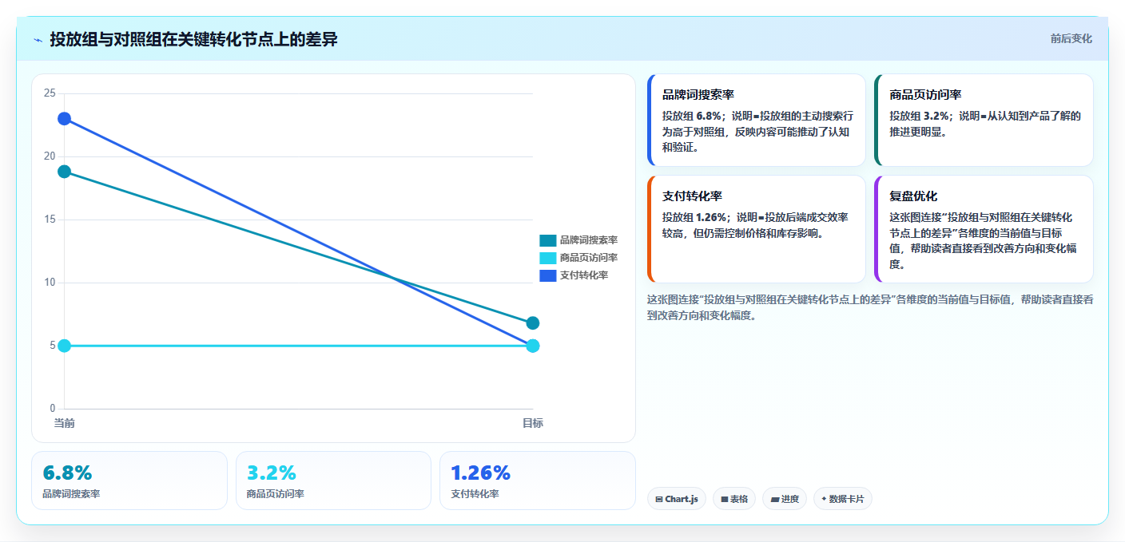1125x542 pixels.
Task: Open the 支付转化率 description card
Action: (757, 229)
